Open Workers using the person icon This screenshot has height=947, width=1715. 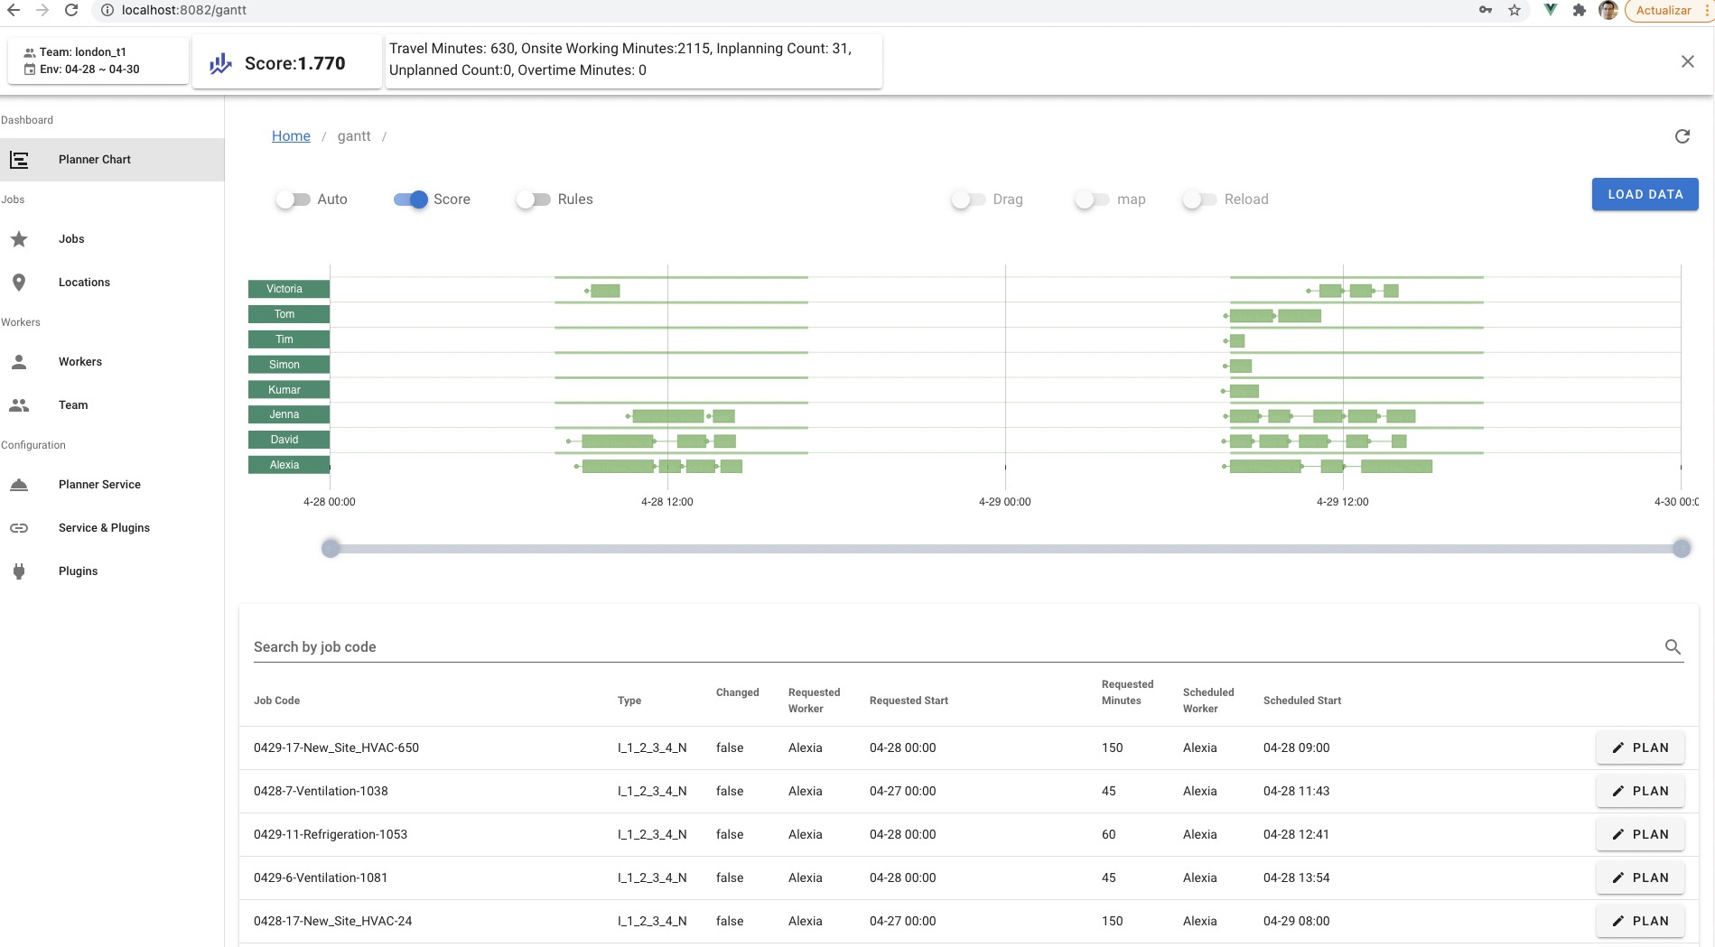point(20,361)
